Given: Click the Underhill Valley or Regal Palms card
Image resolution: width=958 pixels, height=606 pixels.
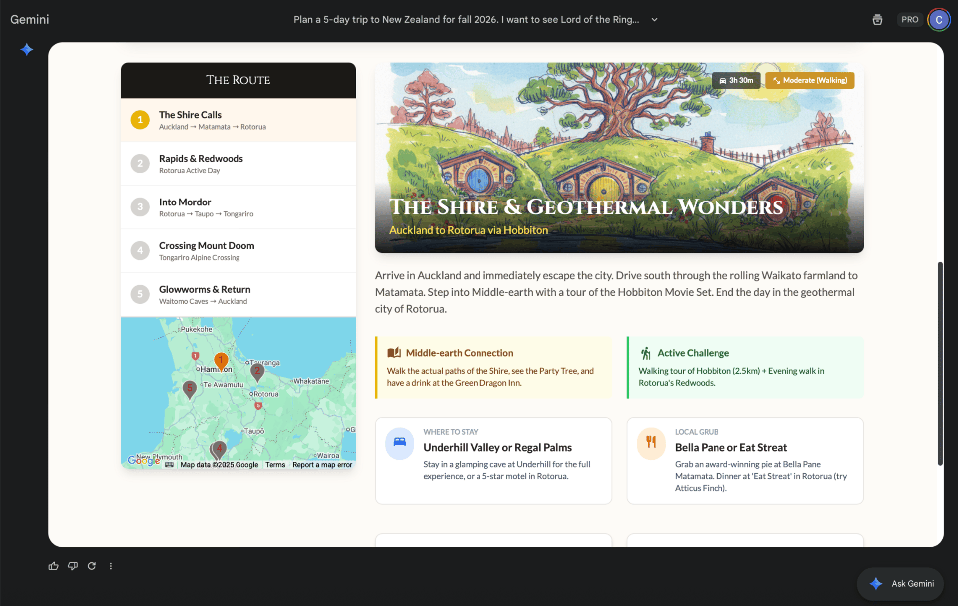Looking at the screenshot, I should pyautogui.click(x=493, y=460).
